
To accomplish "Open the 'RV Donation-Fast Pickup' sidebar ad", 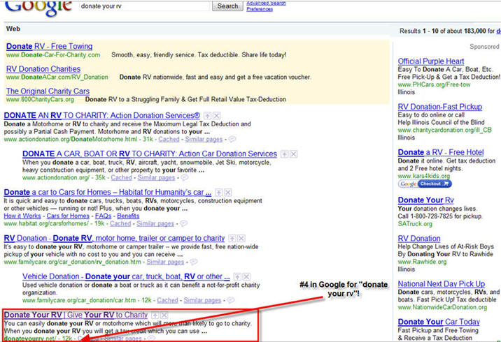I will coord(440,107).
